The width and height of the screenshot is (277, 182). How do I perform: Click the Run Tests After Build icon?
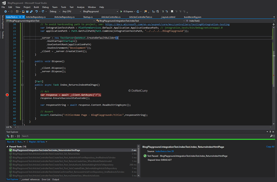pos(8,136)
